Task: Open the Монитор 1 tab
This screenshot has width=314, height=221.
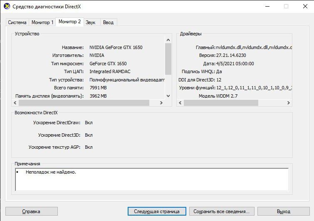Action: point(42,22)
